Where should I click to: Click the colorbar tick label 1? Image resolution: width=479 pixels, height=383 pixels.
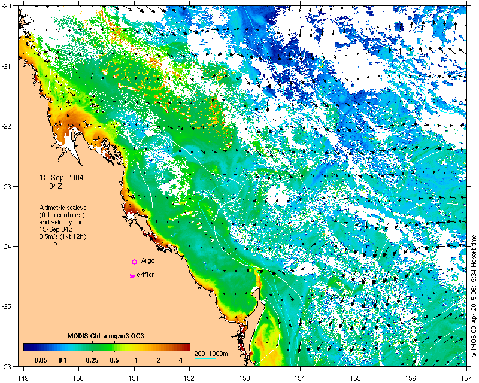137,360
